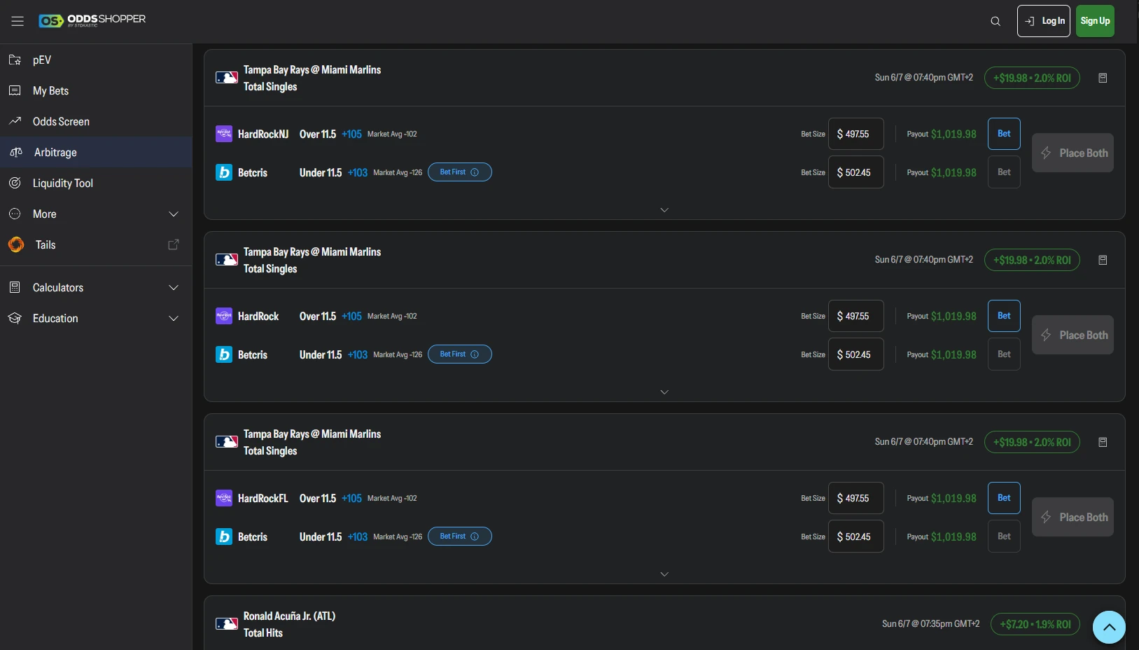
Task: Click the Liquidity Tool target icon
Action: (15, 183)
